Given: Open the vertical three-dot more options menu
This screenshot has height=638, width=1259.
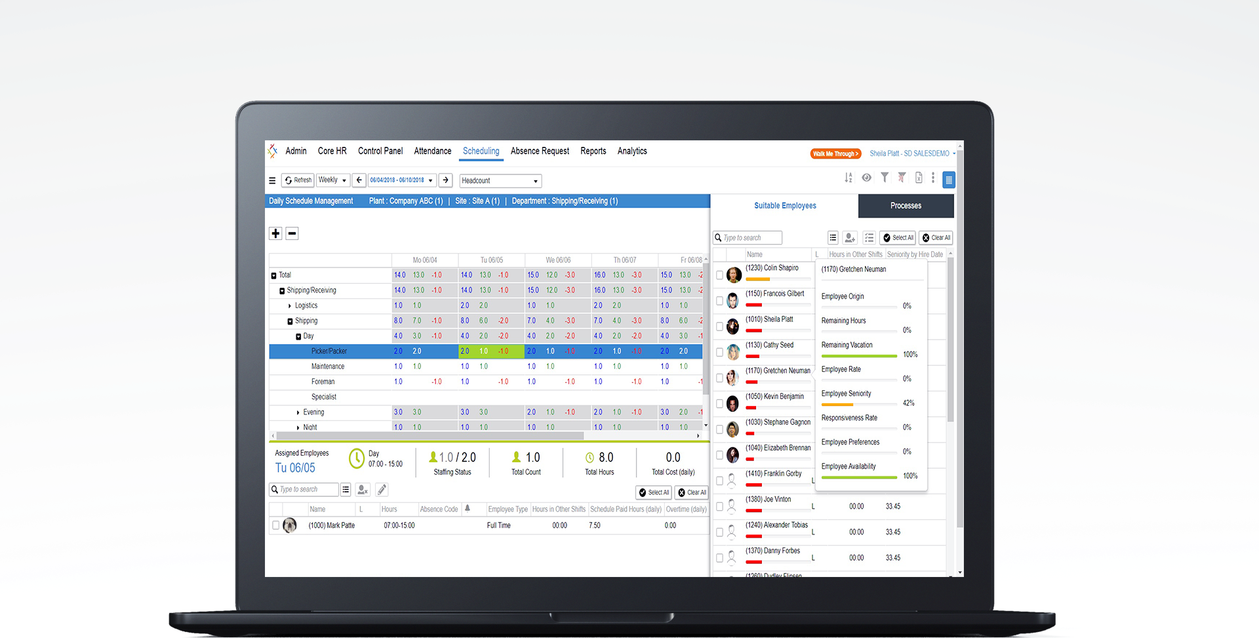Looking at the screenshot, I should [933, 178].
